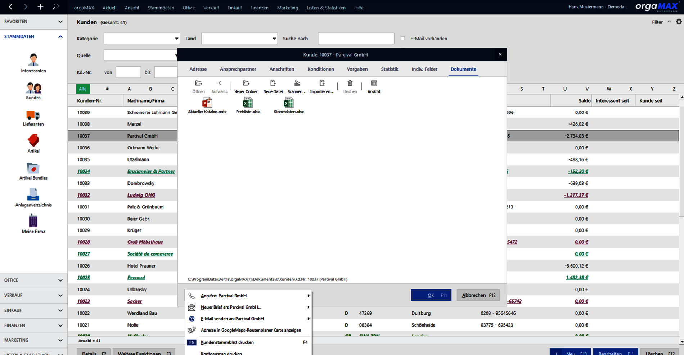The width and height of the screenshot is (684, 355).
Task: Show route in GoogleMaps-Routenplaner
Action: coord(248,330)
